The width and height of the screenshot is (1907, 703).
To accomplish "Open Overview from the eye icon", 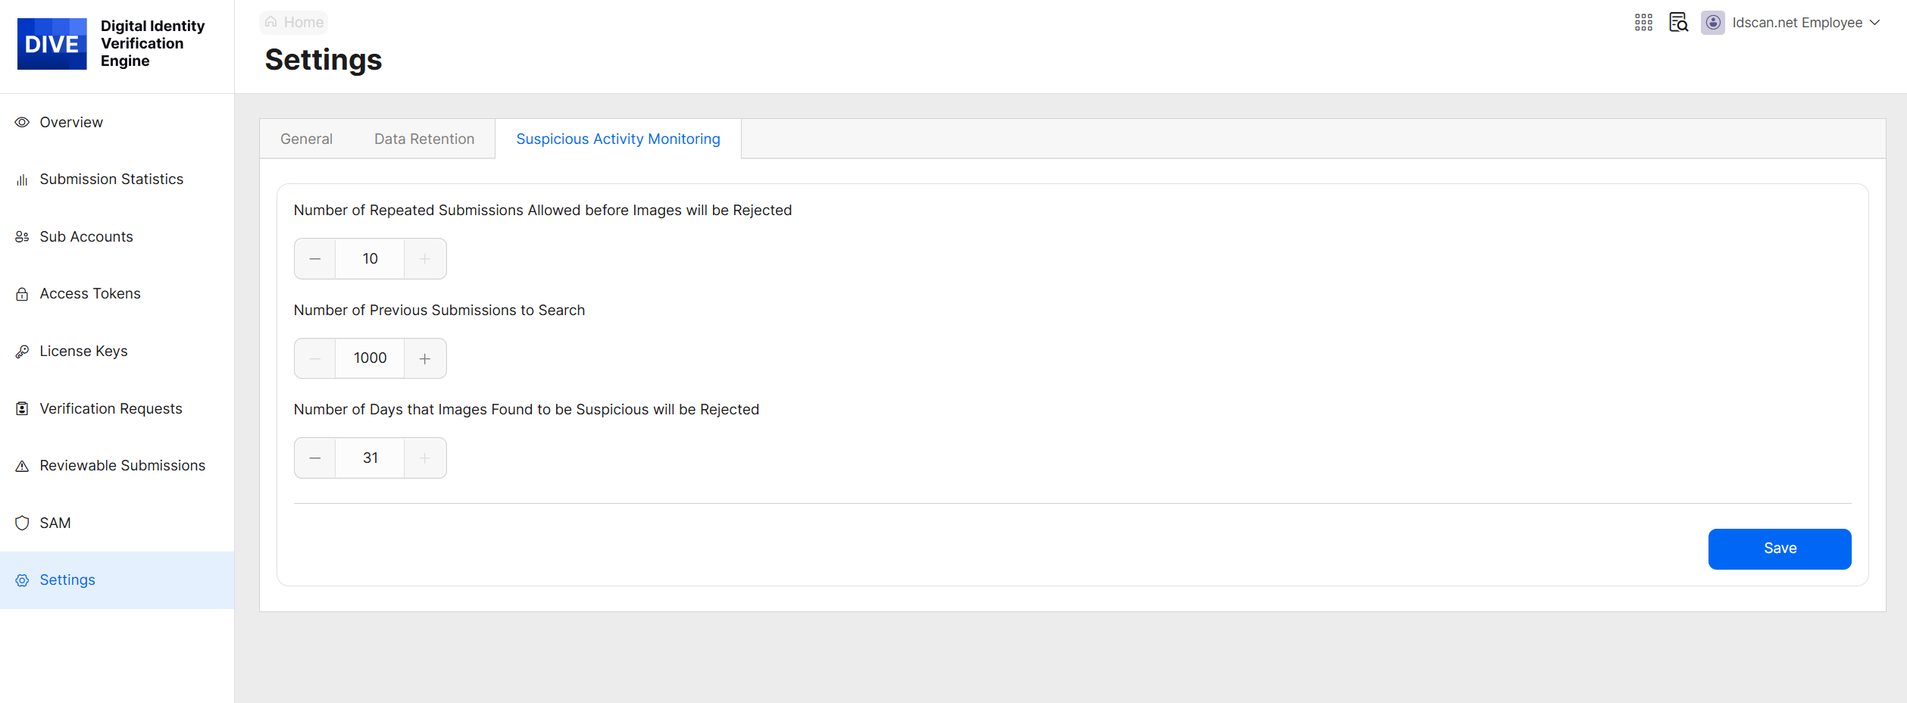I will 22,123.
